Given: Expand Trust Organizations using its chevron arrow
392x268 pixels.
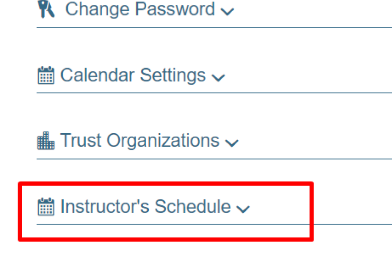Looking at the screenshot, I should pyautogui.click(x=232, y=143).
